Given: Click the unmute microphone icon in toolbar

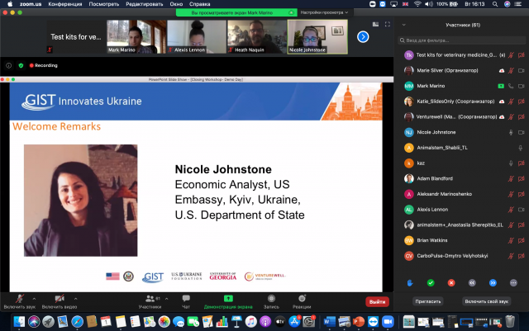Looking at the screenshot, I should [x=18, y=297].
